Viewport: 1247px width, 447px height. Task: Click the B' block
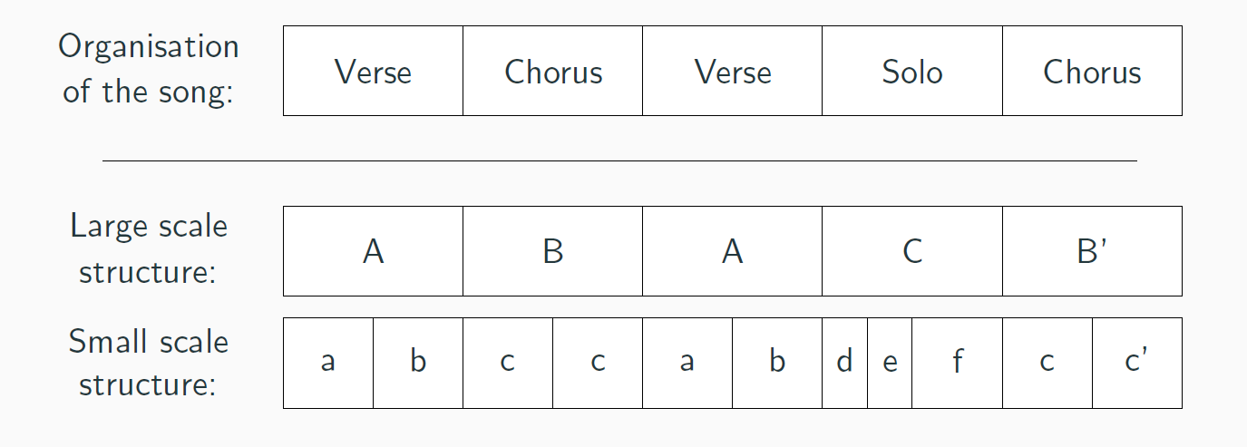click(x=1092, y=251)
